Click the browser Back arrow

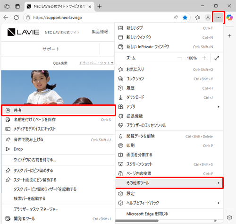(x=6, y=17)
